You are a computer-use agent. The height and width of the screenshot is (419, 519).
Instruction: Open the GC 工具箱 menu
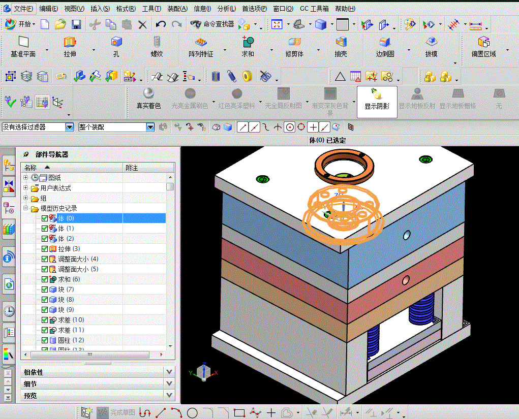(x=314, y=9)
